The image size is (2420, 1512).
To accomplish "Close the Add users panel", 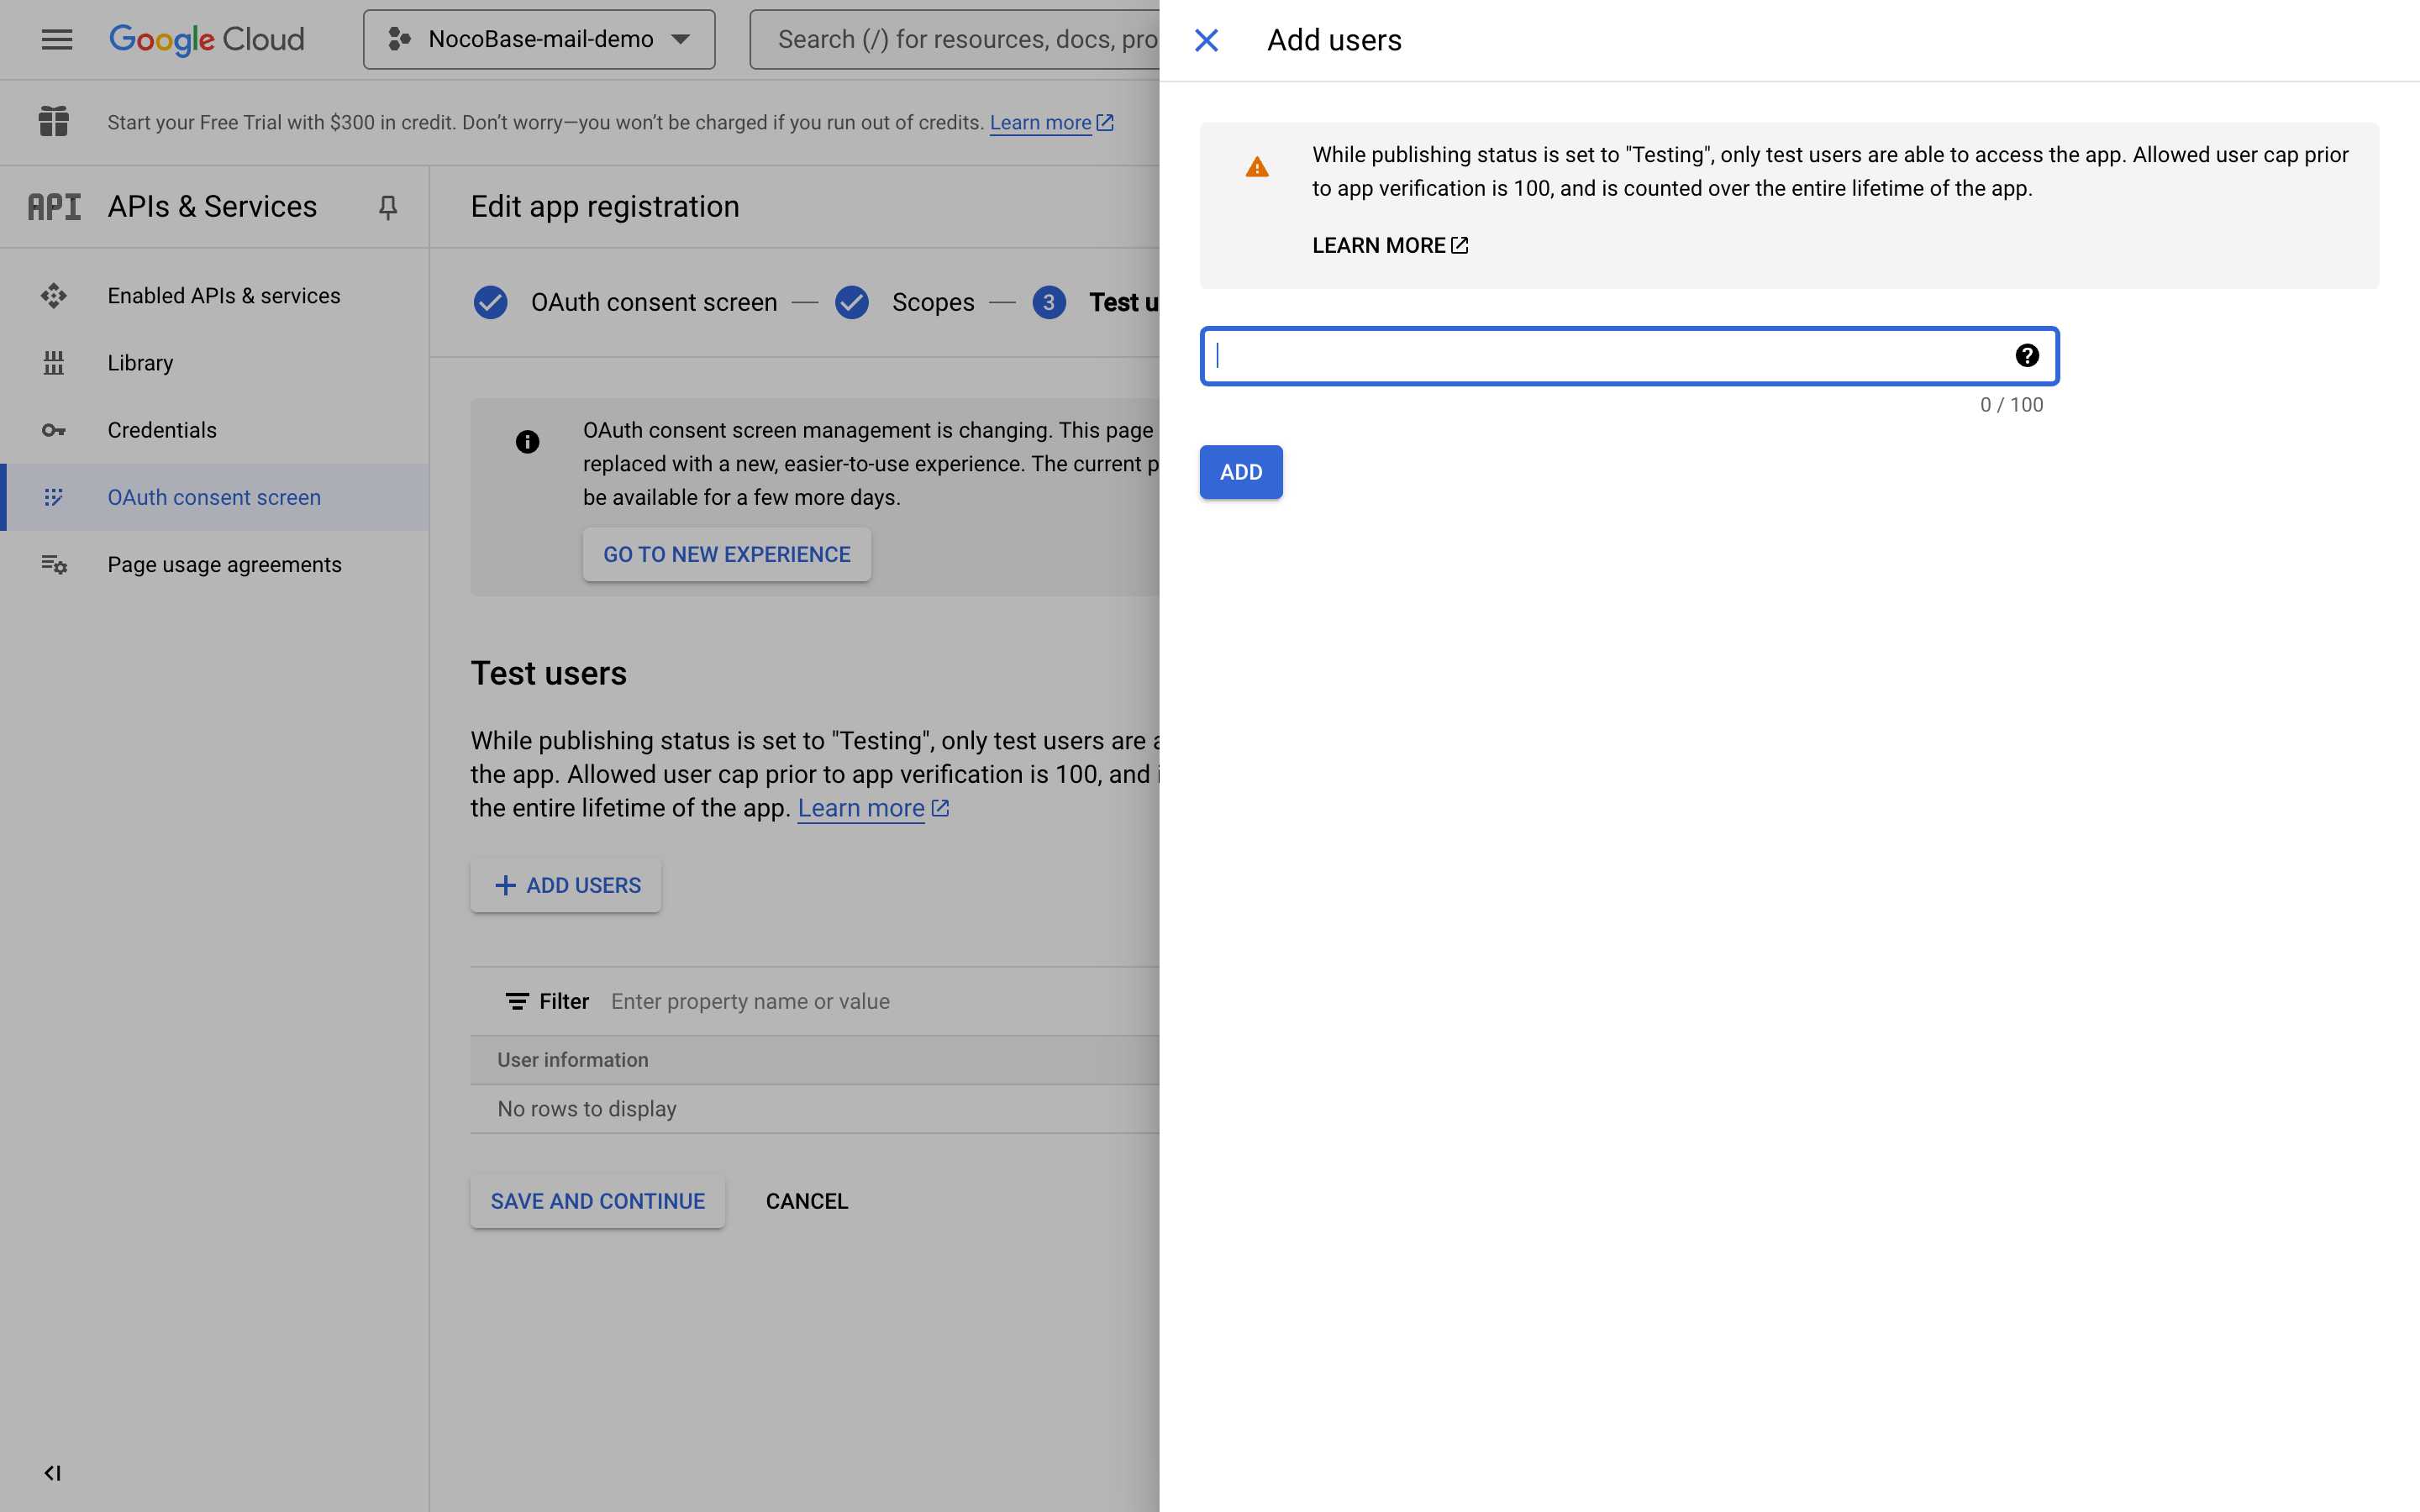I will point(1206,40).
